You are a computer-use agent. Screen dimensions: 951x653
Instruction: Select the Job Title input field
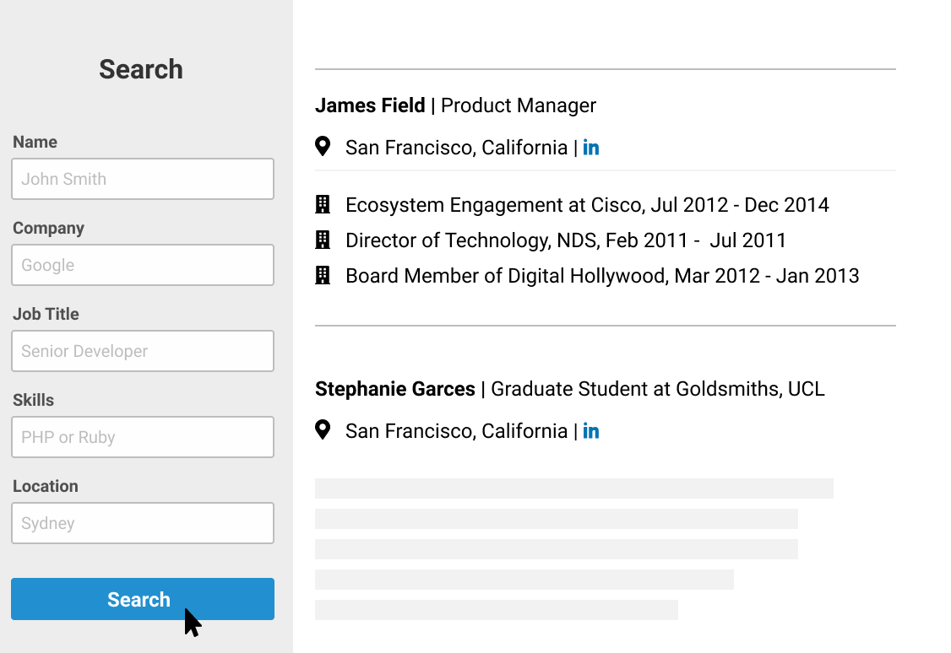tap(143, 351)
